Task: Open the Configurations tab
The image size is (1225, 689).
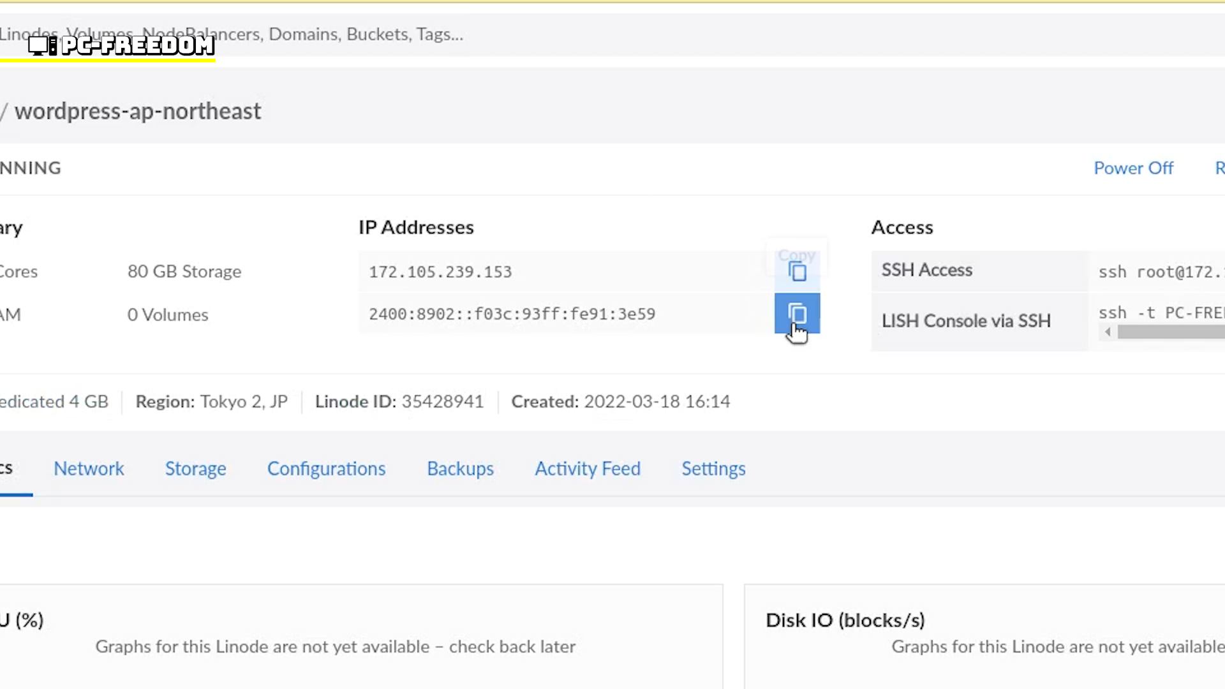Action: (326, 469)
